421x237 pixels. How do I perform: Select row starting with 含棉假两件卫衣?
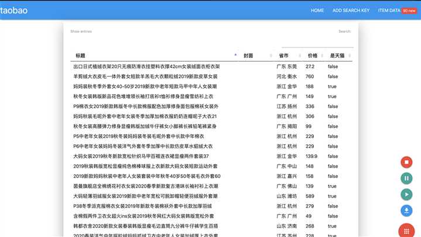(x=211, y=216)
